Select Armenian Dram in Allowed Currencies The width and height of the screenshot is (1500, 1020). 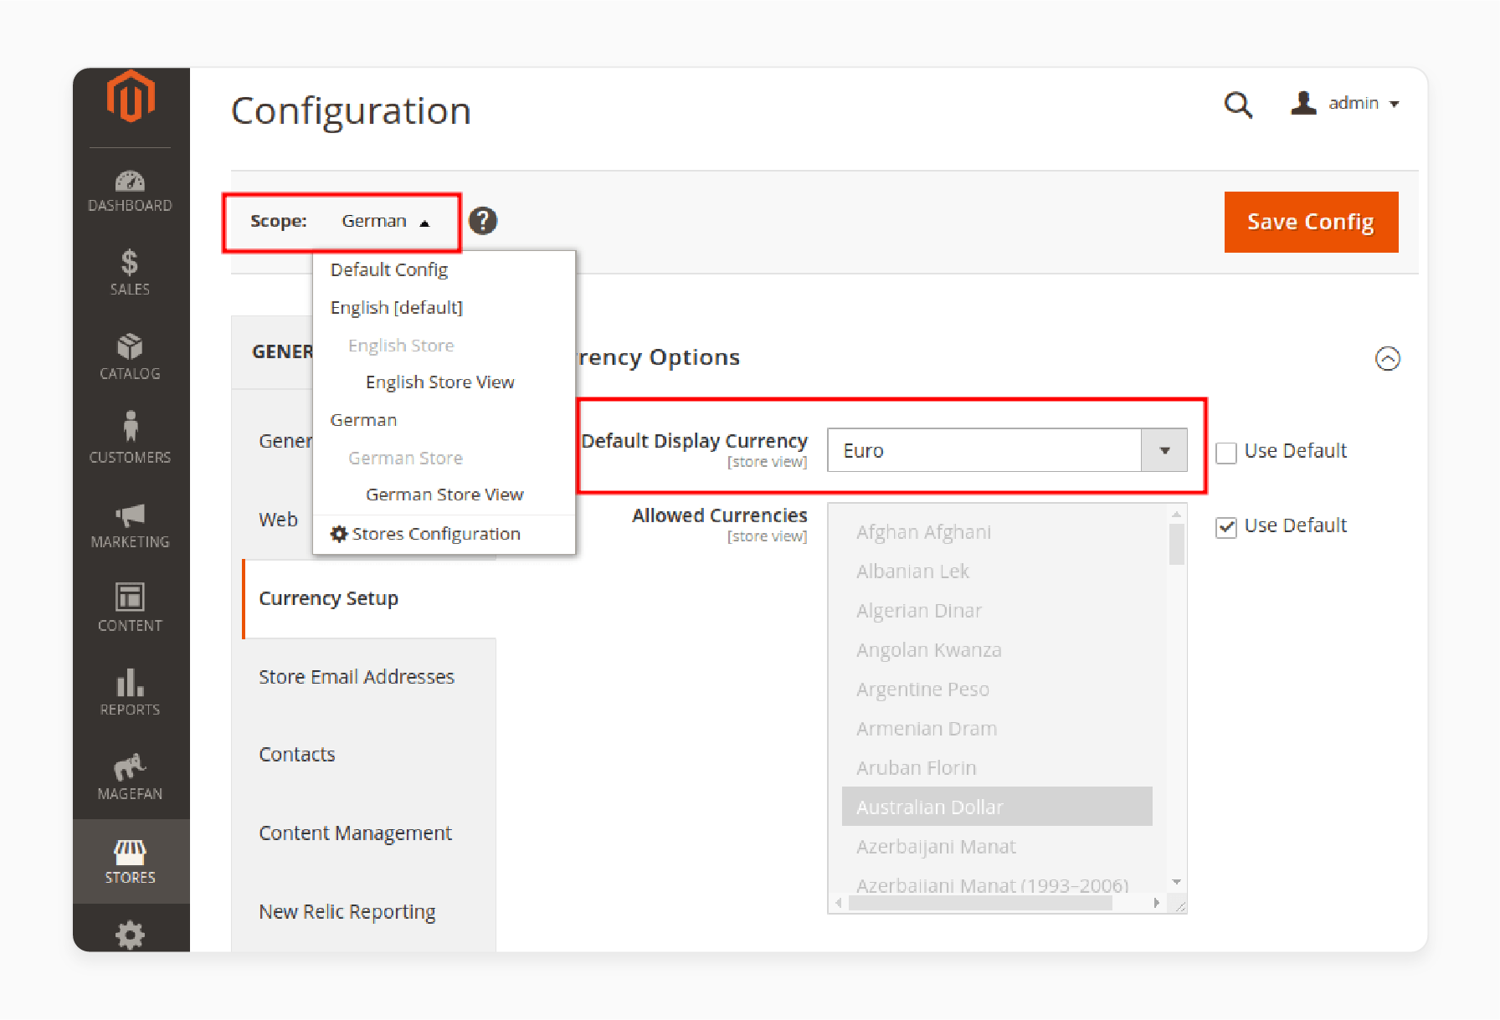997,729
